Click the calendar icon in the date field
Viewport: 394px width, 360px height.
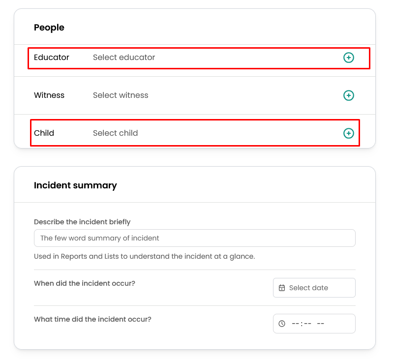[282, 288]
